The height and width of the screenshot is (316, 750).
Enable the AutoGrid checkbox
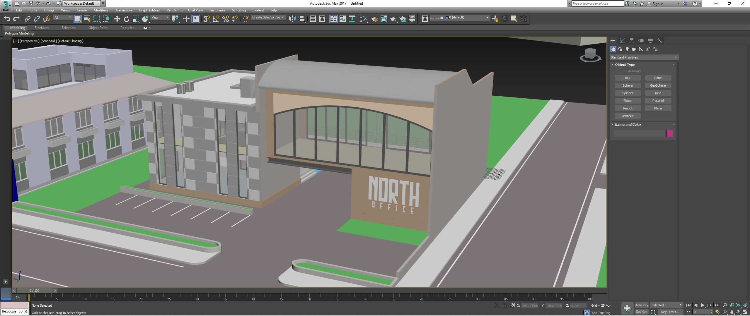pos(626,71)
